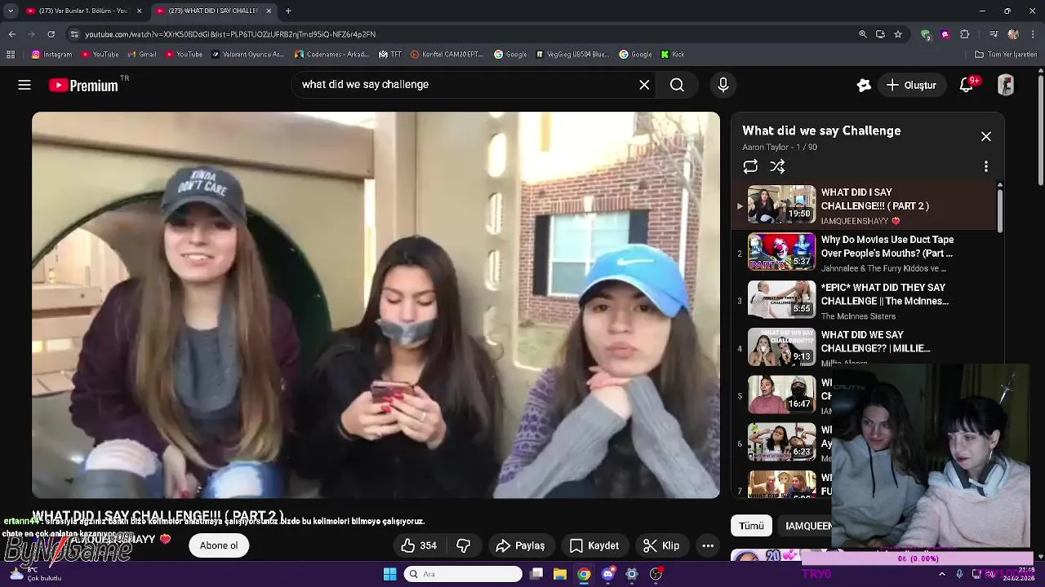Image resolution: width=1045 pixels, height=587 pixels.
Task: Open playlist more options menu
Action: (986, 166)
